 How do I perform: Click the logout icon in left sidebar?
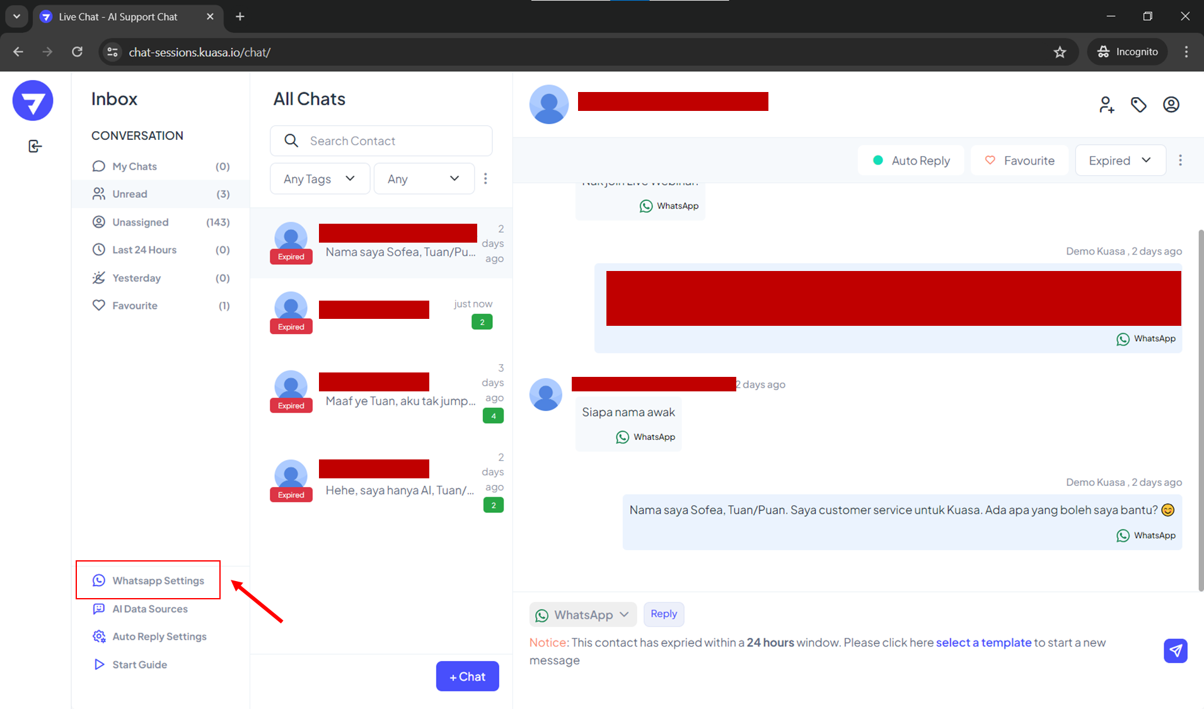click(35, 146)
